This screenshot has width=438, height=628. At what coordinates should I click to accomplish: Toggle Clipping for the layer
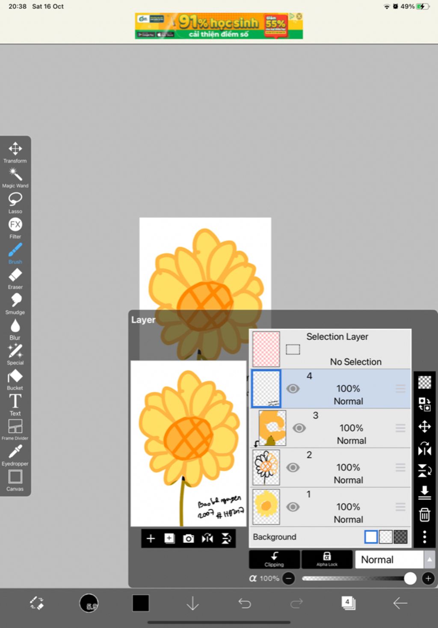[x=274, y=559]
